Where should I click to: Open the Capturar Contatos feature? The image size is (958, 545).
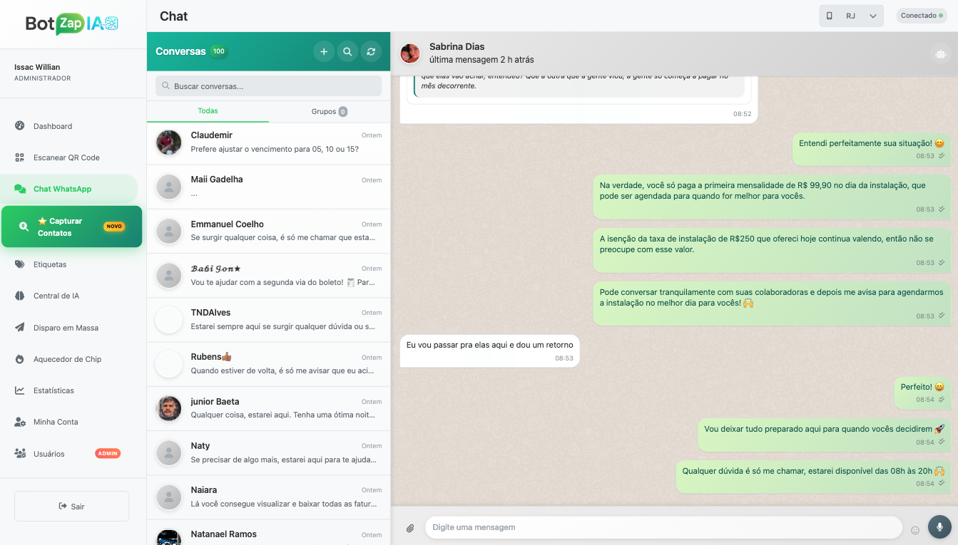71,227
